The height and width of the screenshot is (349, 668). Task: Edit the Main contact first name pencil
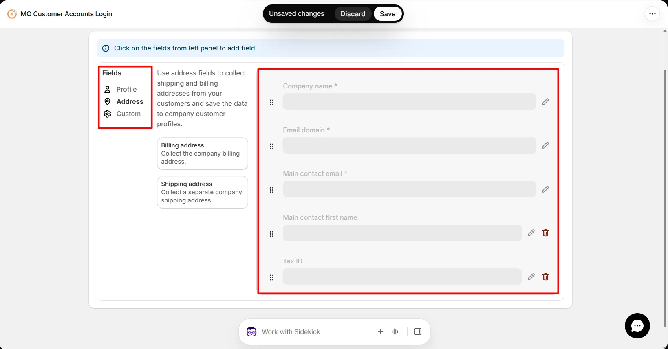[531, 233]
